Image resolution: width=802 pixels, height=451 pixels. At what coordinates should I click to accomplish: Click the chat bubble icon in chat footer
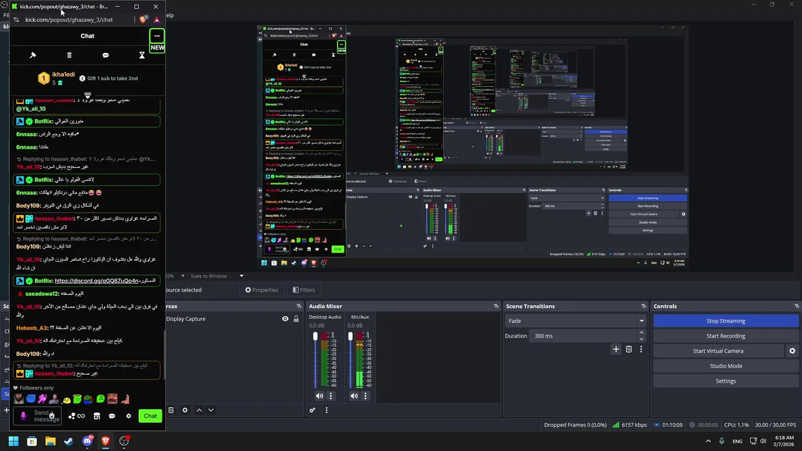(112, 416)
